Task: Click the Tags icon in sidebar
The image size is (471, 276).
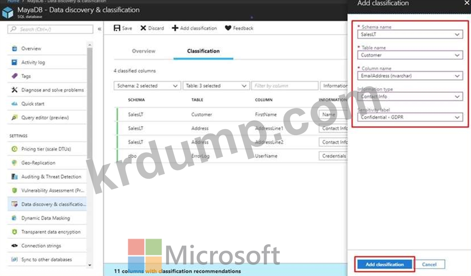Action: click(x=14, y=76)
